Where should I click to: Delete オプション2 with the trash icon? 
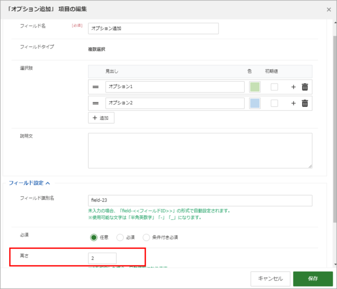pos(305,103)
